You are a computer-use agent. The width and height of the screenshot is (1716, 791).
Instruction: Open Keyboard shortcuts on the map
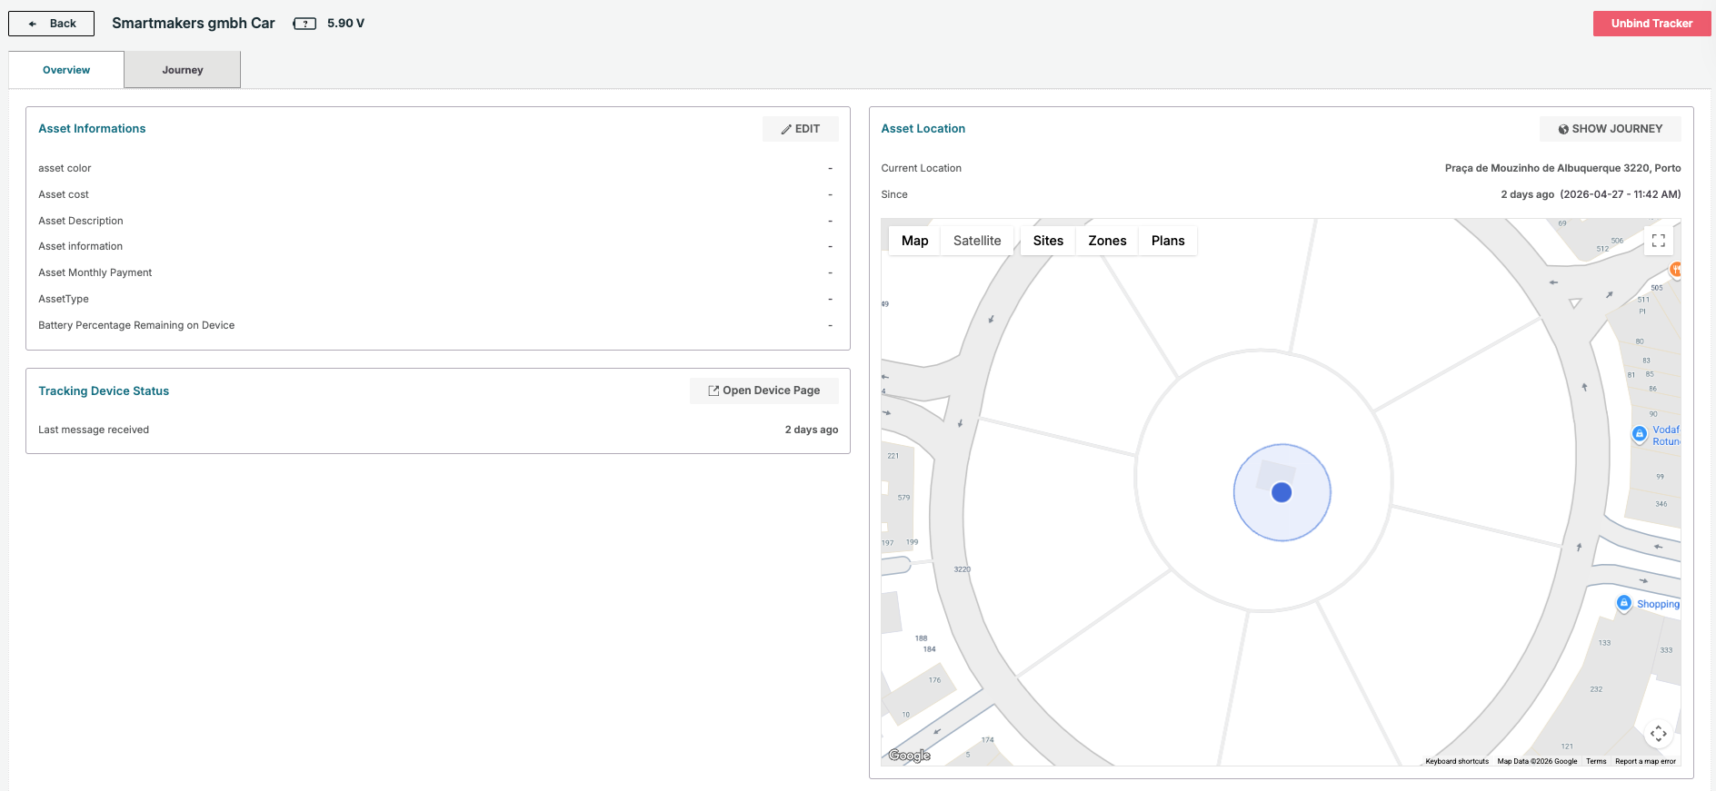[1457, 761]
